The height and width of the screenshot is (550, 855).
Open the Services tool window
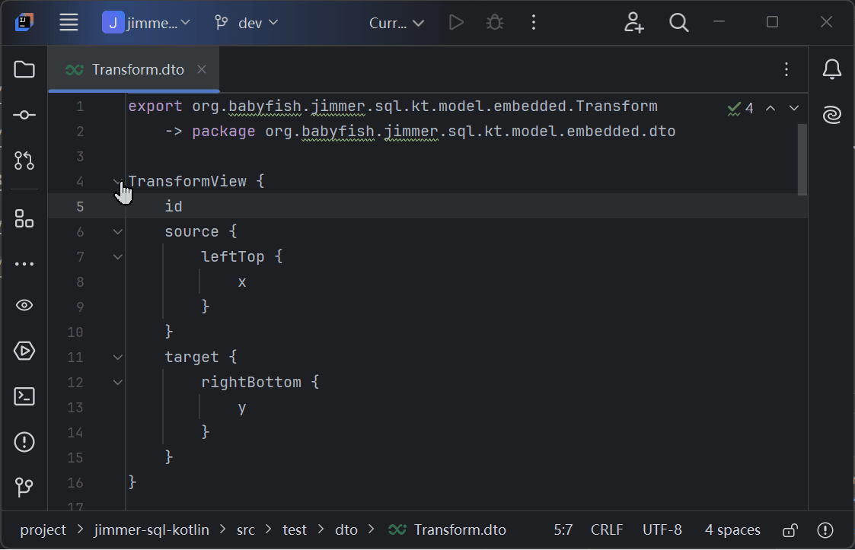(24, 351)
